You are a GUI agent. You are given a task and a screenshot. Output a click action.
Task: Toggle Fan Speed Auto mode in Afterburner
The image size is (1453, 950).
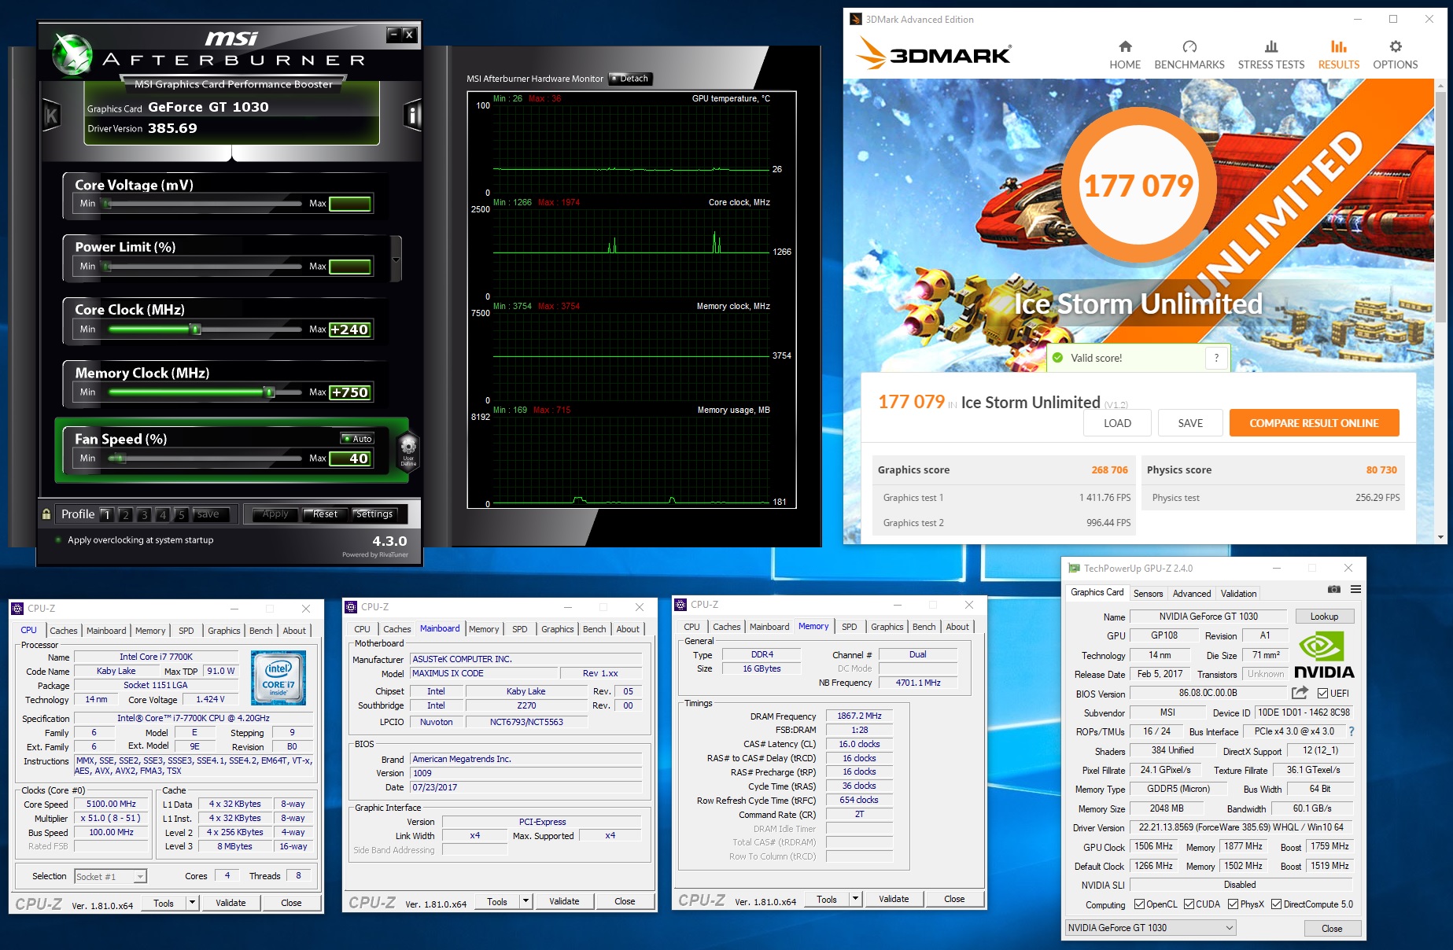coord(357,439)
